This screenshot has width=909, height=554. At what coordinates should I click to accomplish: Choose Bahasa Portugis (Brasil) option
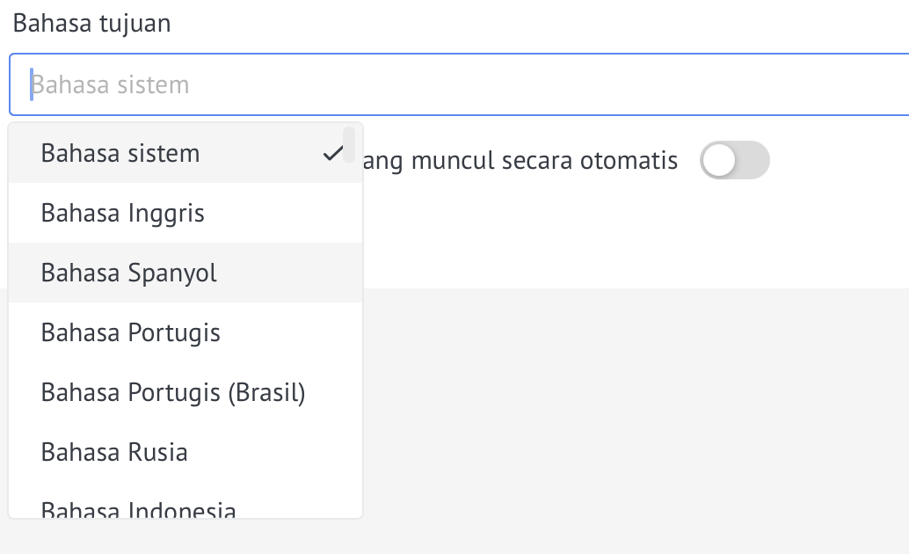click(x=185, y=393)
